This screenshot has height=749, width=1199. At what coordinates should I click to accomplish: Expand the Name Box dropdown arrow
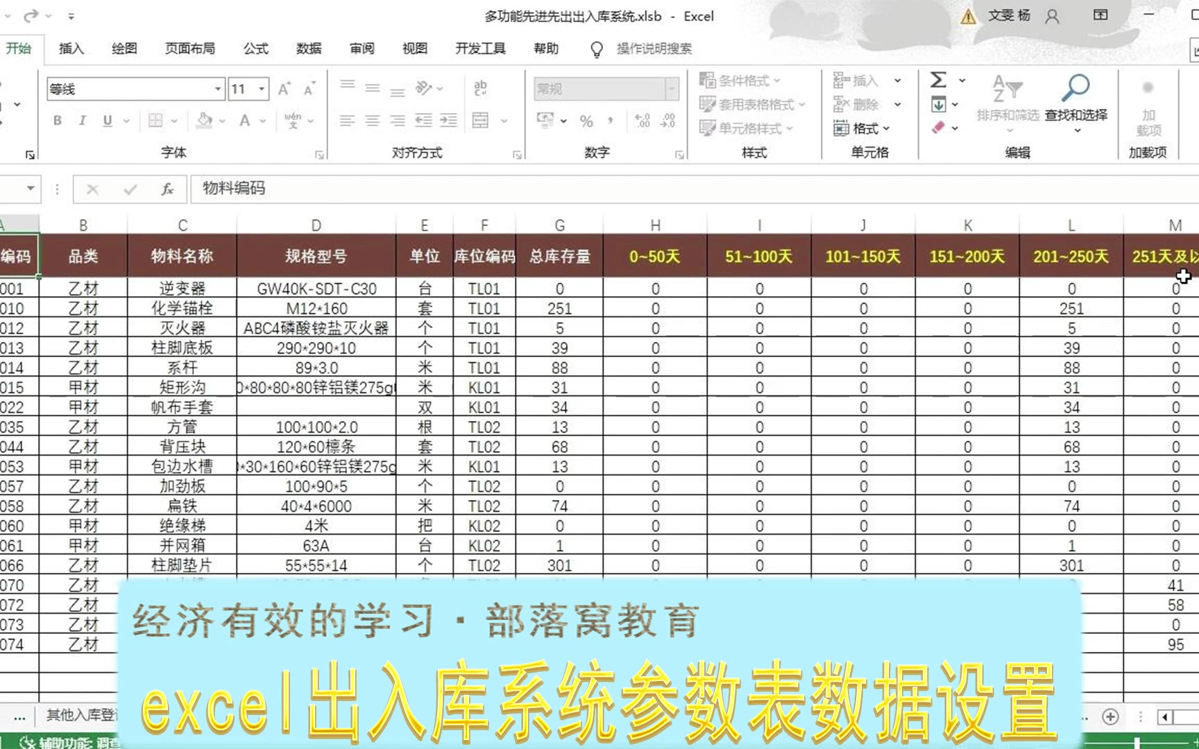pos(31,189)
